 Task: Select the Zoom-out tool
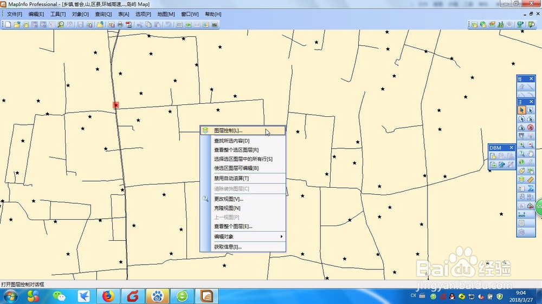(x=530, y=145)
